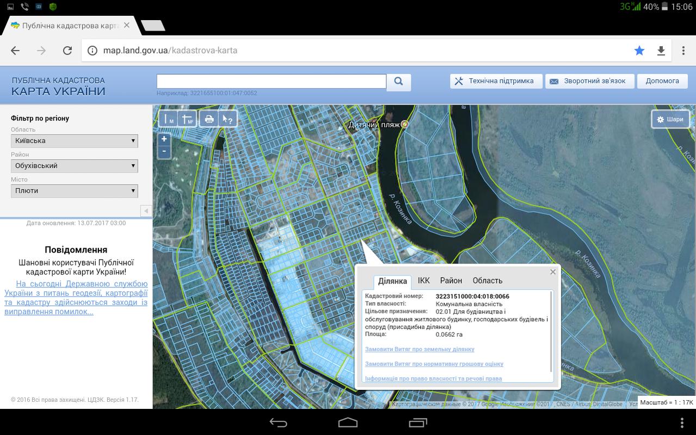Select the distance measurement tool

point(168,119)
